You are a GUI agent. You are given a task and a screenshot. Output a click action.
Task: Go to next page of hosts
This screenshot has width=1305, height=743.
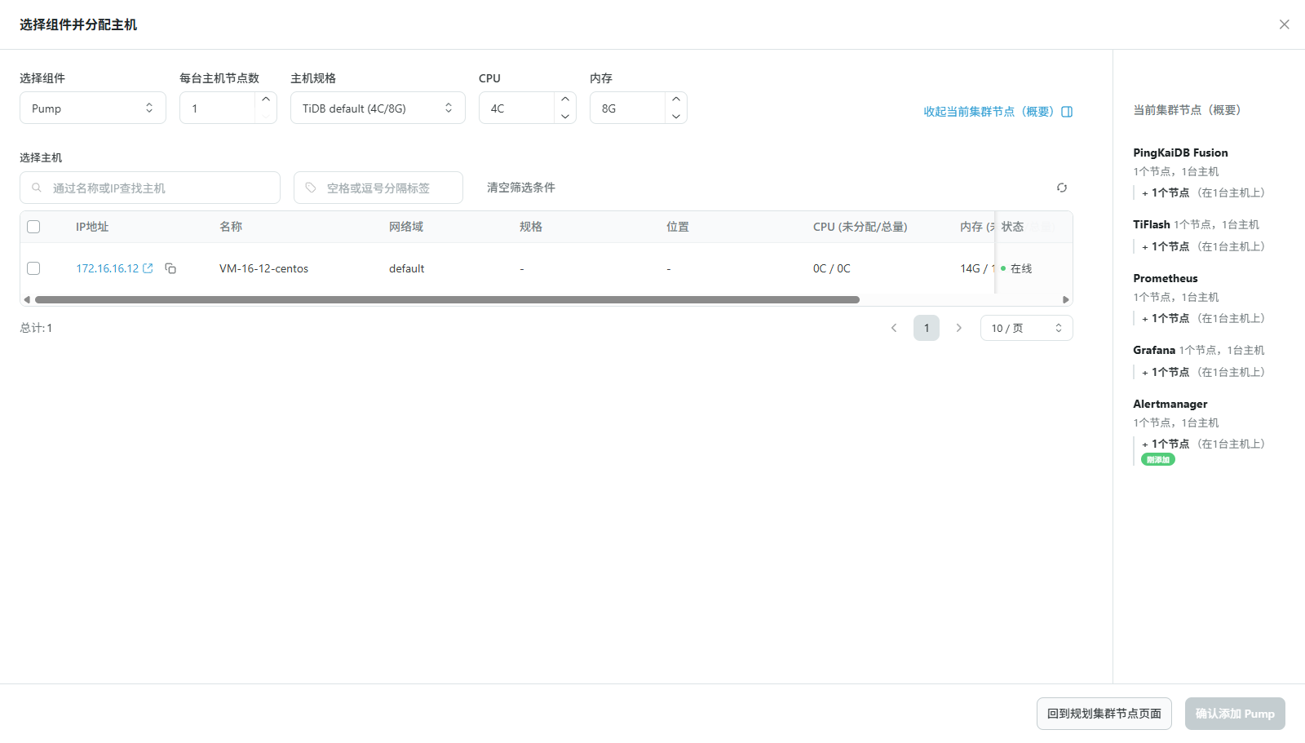(x=959, y=328)
